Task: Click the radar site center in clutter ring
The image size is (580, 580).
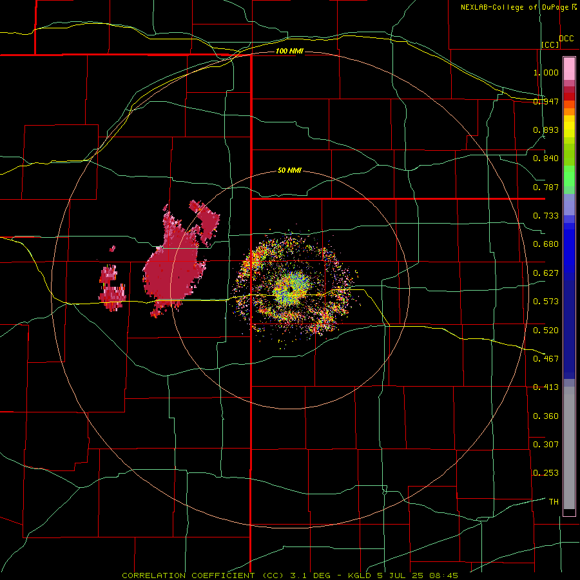Action: pos(291,289)
